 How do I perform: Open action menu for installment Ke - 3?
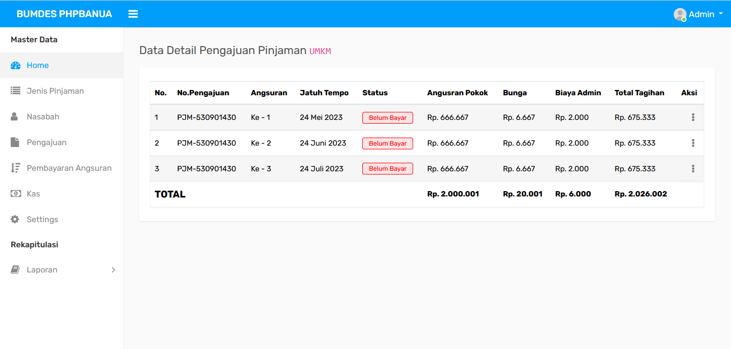[693, 169]
